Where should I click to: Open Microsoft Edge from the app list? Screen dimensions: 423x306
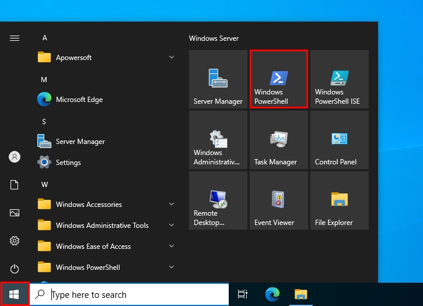pyautogui.click(x=79, y=100)
